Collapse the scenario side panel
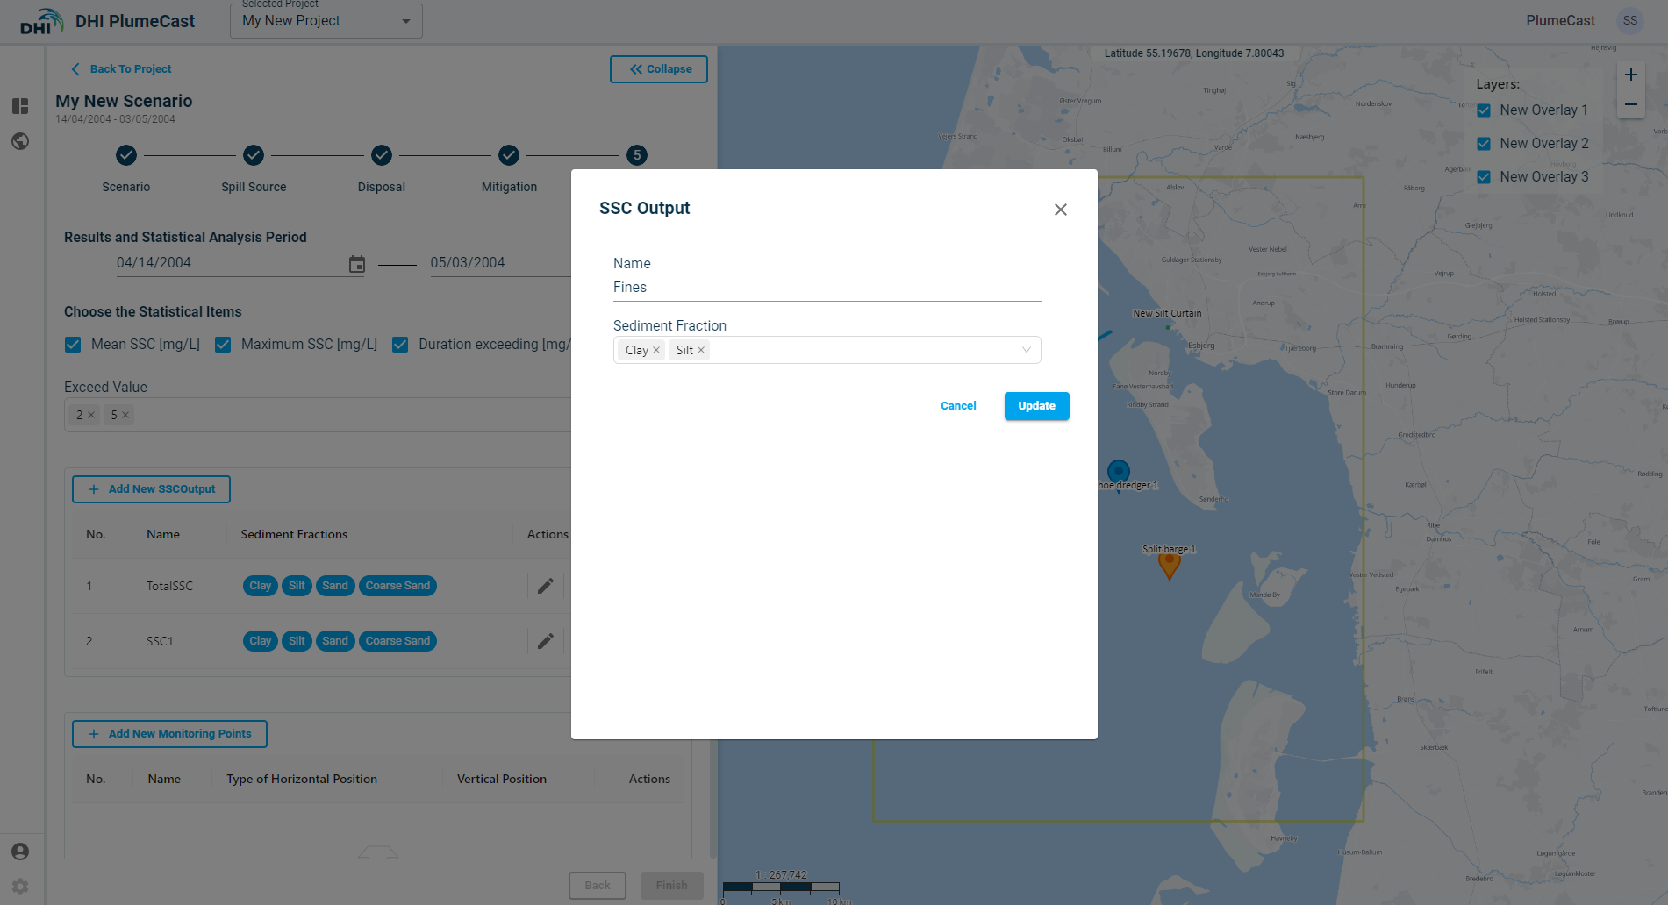Image resolution: width=1668 pixels, height=905 pixels. tap(659, 69)
